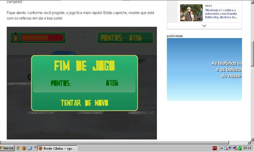Open the interview video thumbnail

(x=191, y=13)
